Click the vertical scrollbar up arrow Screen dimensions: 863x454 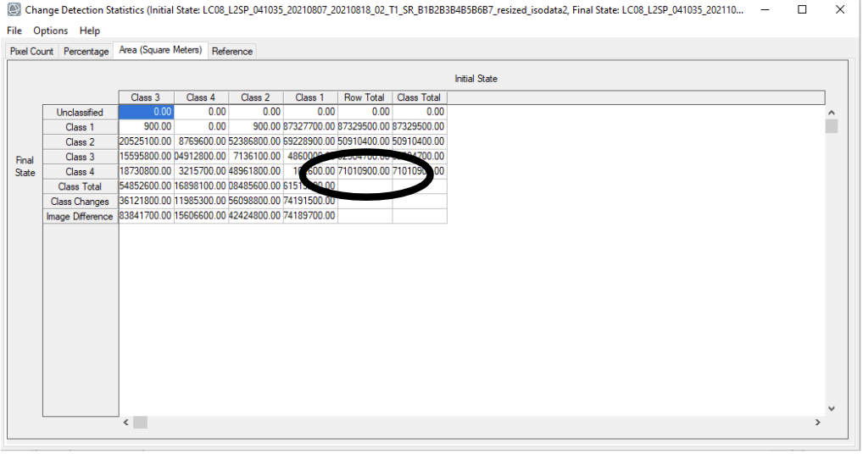(832, 113)
